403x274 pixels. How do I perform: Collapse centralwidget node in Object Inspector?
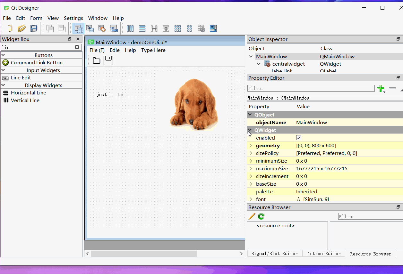coord(259,64)
